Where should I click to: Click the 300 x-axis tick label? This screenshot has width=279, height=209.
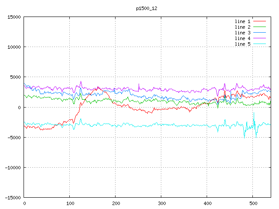click(x=161, y=203)
